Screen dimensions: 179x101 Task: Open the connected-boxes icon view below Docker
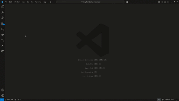point(3,40)
